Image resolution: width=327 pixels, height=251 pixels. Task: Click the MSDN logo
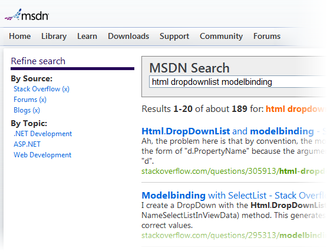[x=27, y=15]
